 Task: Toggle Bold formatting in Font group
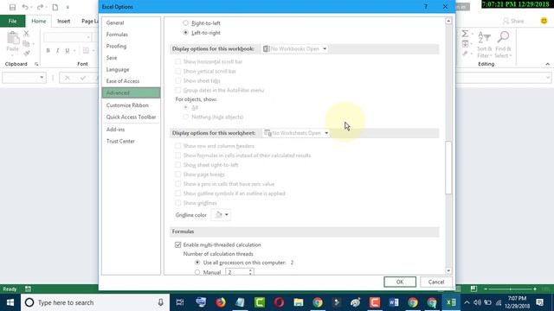point(48,51)
